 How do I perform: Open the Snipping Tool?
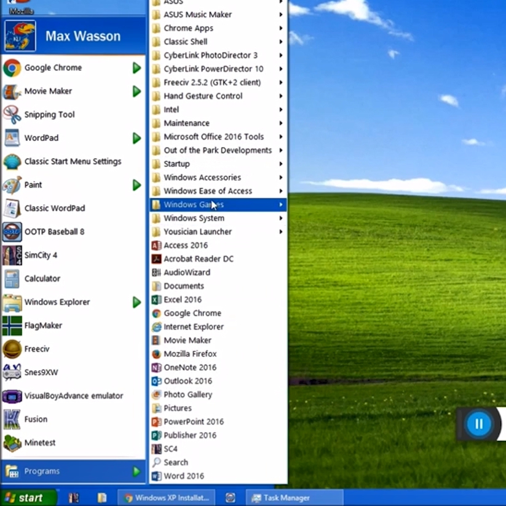73,114
